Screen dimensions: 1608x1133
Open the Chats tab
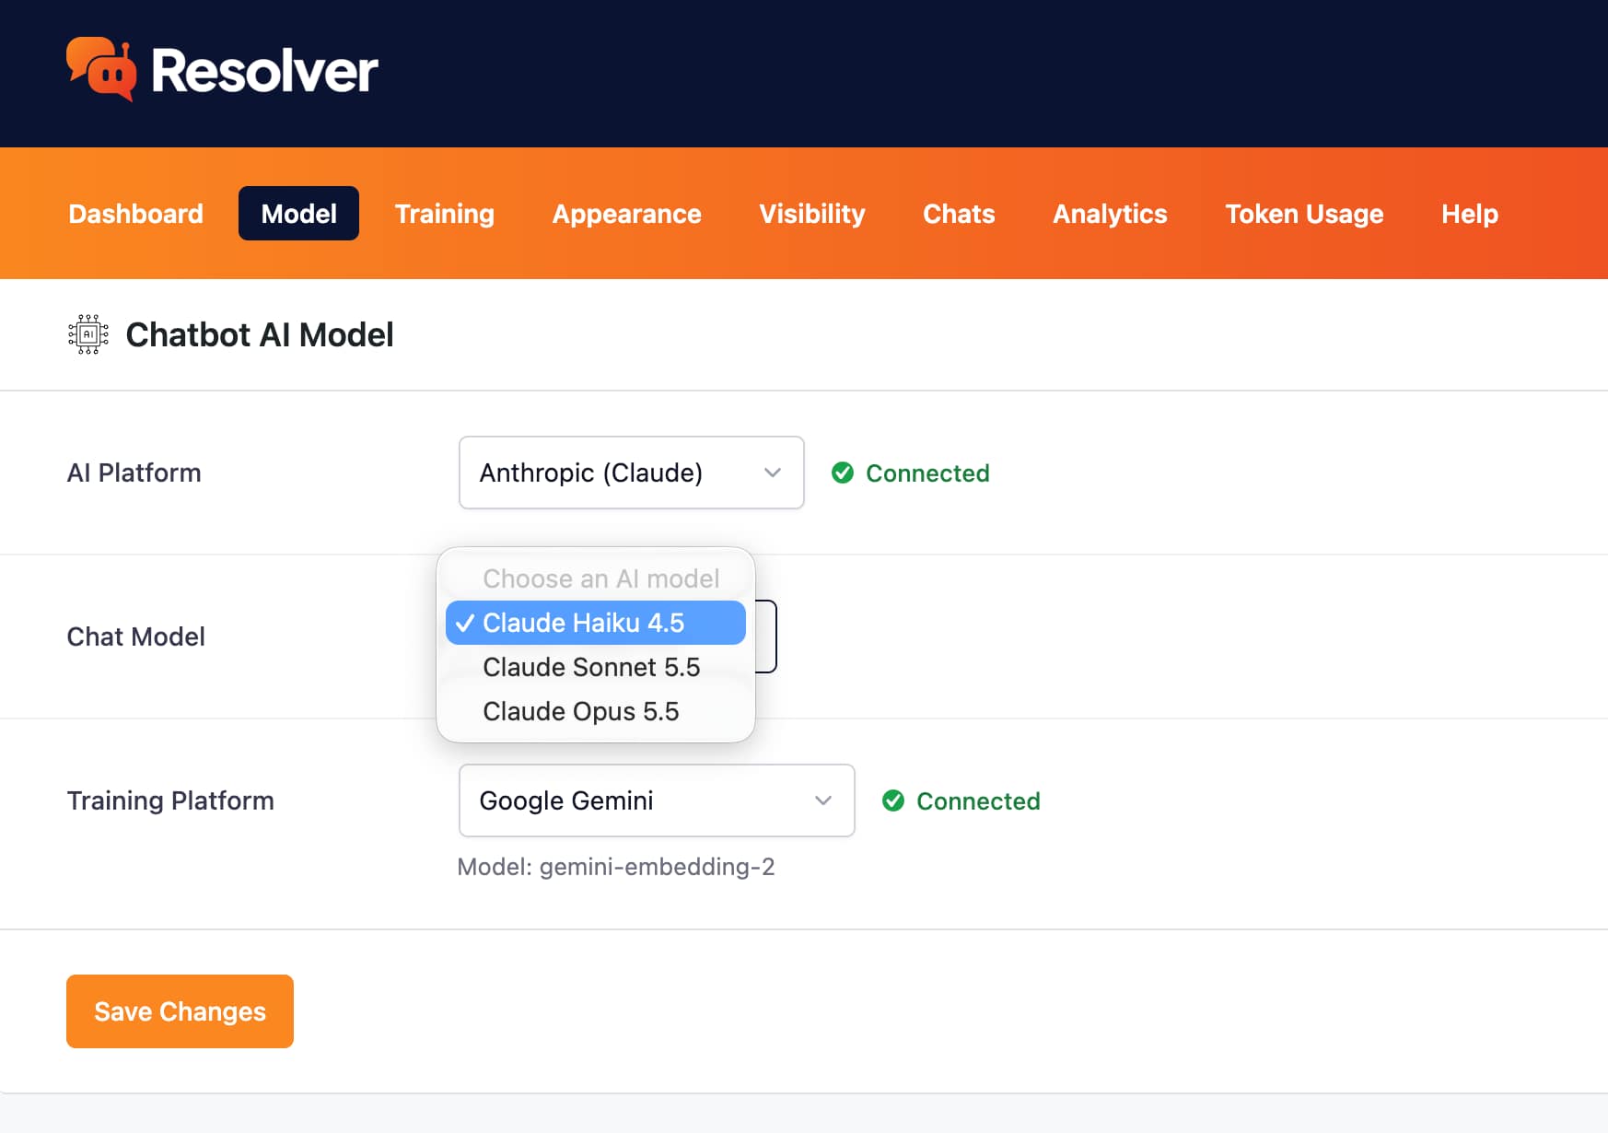coord(960,214)
